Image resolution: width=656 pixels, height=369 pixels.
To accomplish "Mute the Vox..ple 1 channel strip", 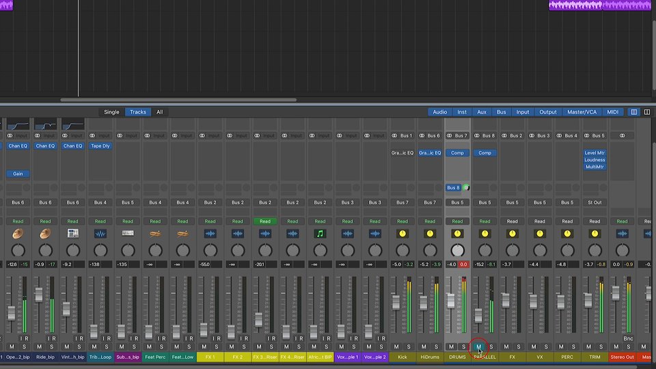I will (342, 347).
